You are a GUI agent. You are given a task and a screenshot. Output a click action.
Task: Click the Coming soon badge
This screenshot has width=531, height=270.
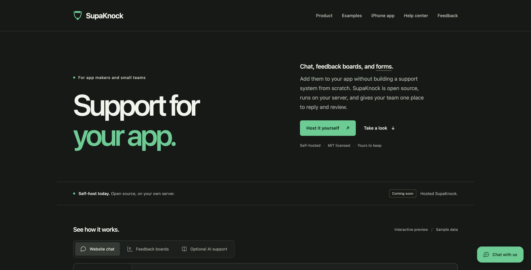(403, 194)
